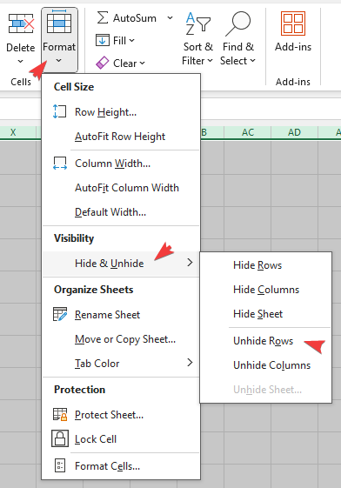The width and height of the screenshot is (341, 488).
Task: Expand the Tab Color submenu arrow
Action: pyautogui.click(x=190, y=363)
